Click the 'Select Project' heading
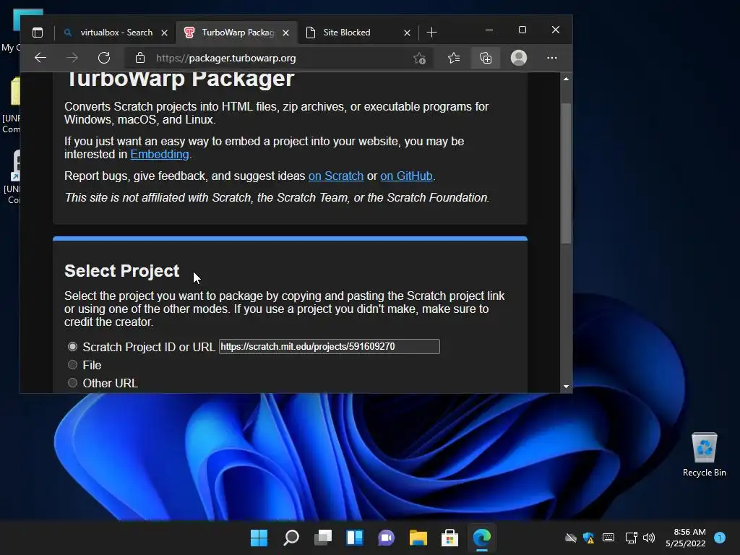 tap(121, 271)
